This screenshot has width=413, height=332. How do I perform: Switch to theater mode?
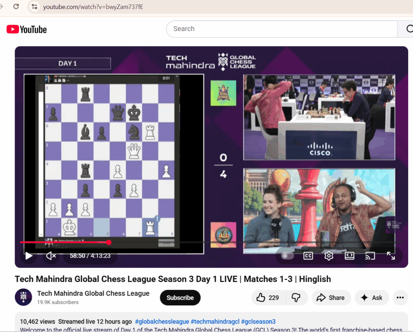point(349,256)
